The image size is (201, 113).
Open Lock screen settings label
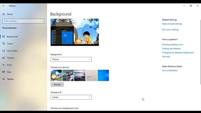[12, 51]
